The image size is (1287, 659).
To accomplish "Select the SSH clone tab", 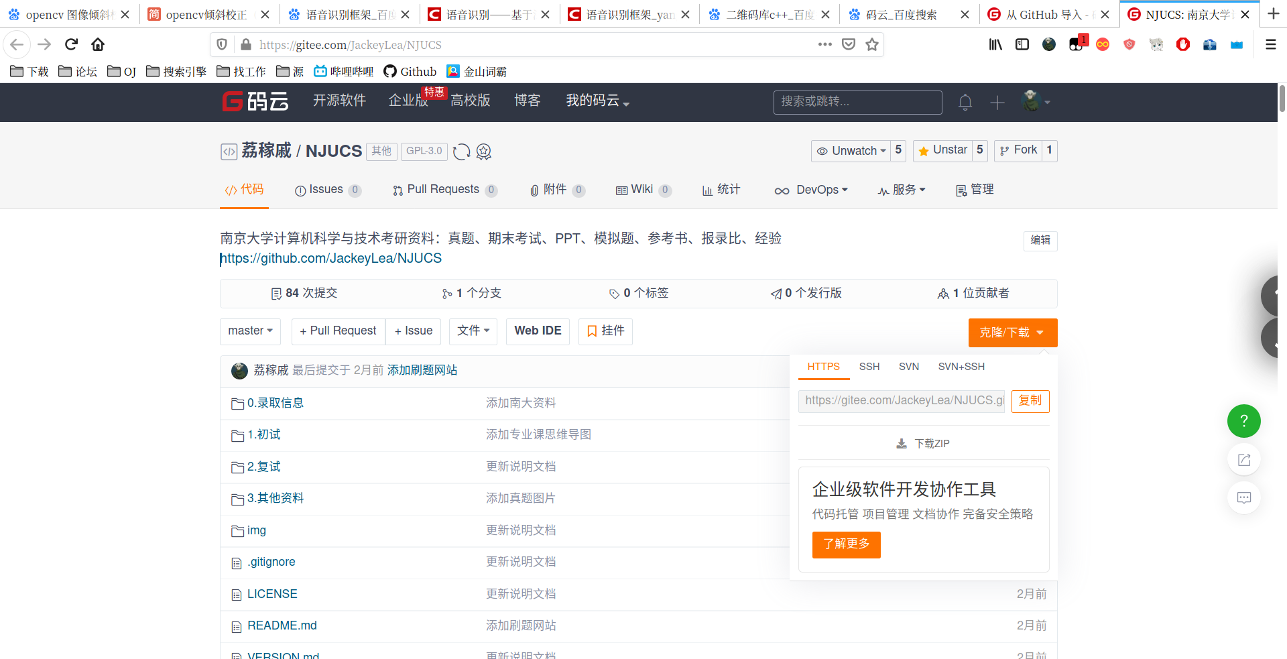I will click(x=869, y=367).
